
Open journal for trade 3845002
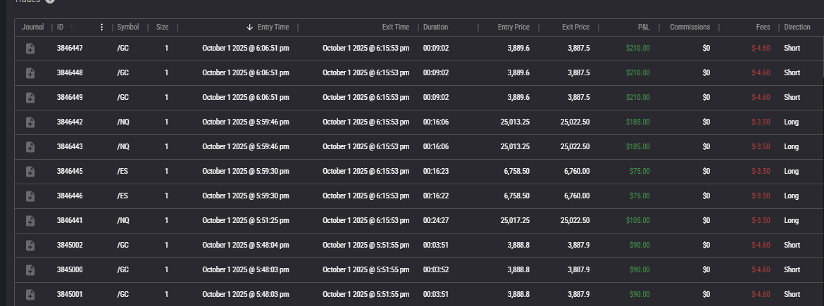tap(30, 246)
